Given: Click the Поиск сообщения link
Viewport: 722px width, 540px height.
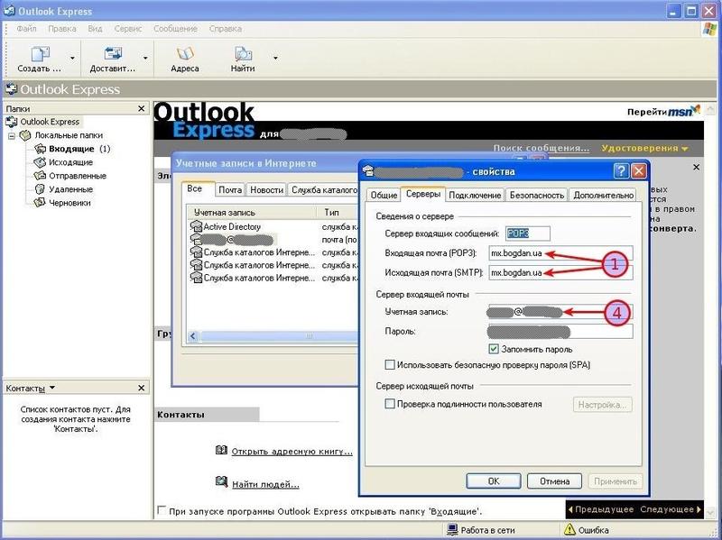Looking at the screenshot, I should (541, 148).
